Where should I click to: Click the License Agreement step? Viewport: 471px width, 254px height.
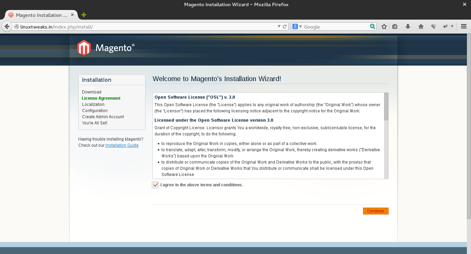coord(101,98)
